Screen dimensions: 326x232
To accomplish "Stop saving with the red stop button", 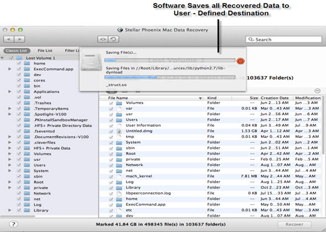I will tap(240, 61).
